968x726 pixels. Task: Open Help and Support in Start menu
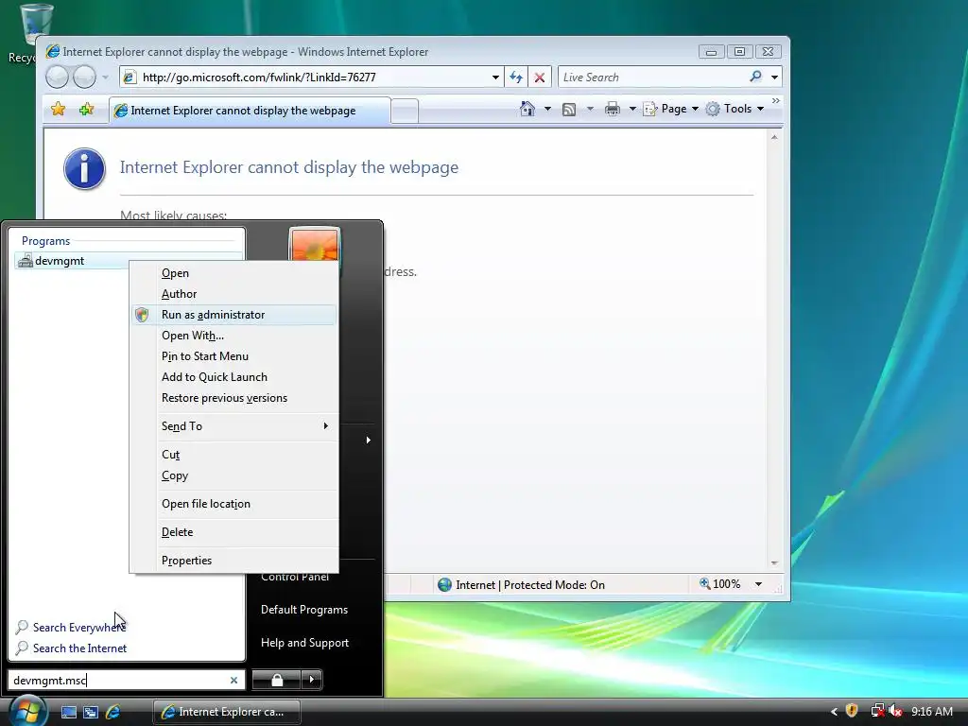(304, 643)
